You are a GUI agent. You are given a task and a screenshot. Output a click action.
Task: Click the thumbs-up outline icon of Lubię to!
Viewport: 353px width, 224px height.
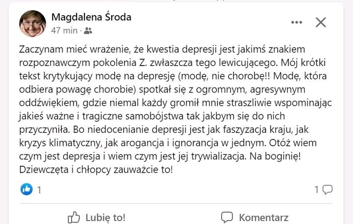[74, 217]
